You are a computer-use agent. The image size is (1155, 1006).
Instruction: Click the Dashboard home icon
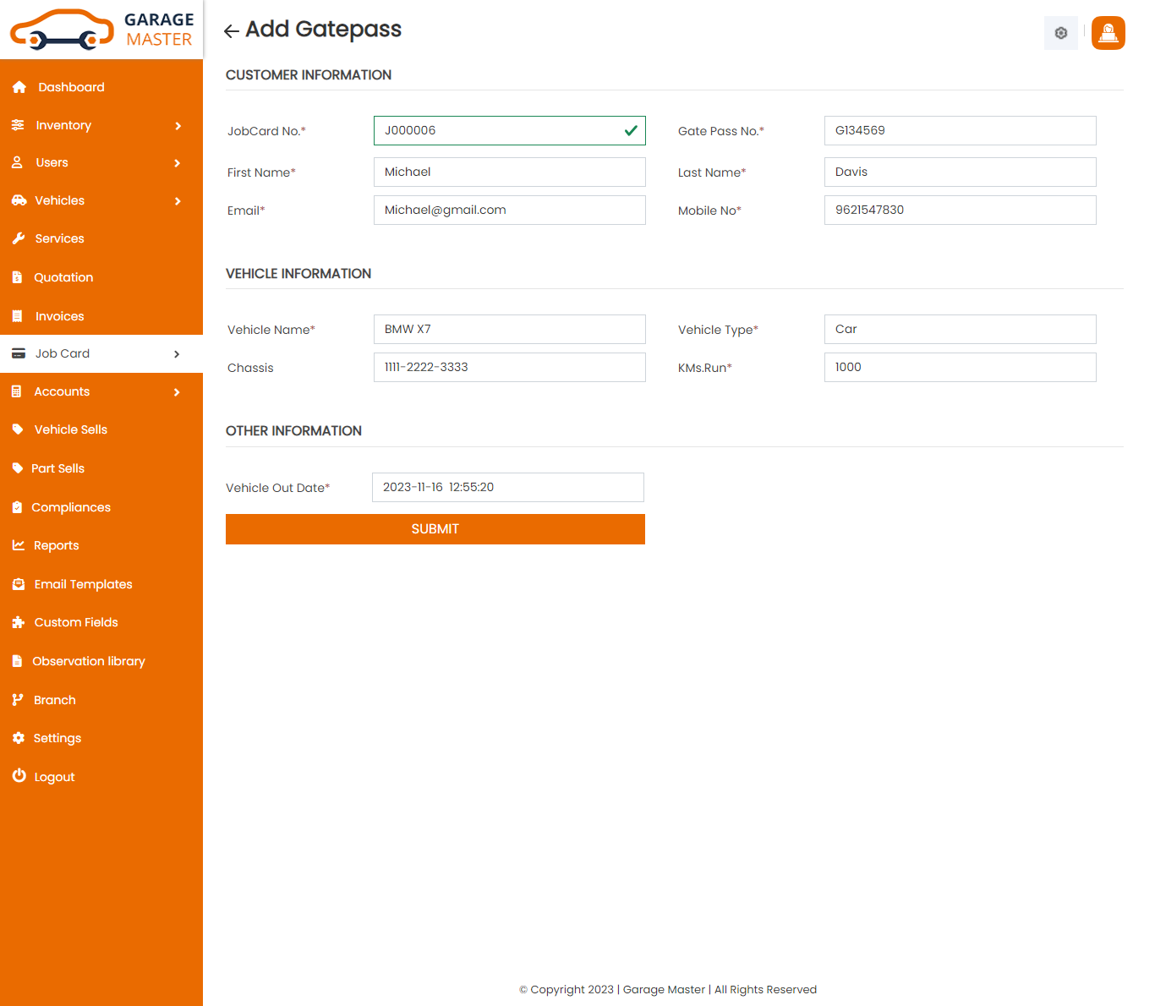coord(19,87)
